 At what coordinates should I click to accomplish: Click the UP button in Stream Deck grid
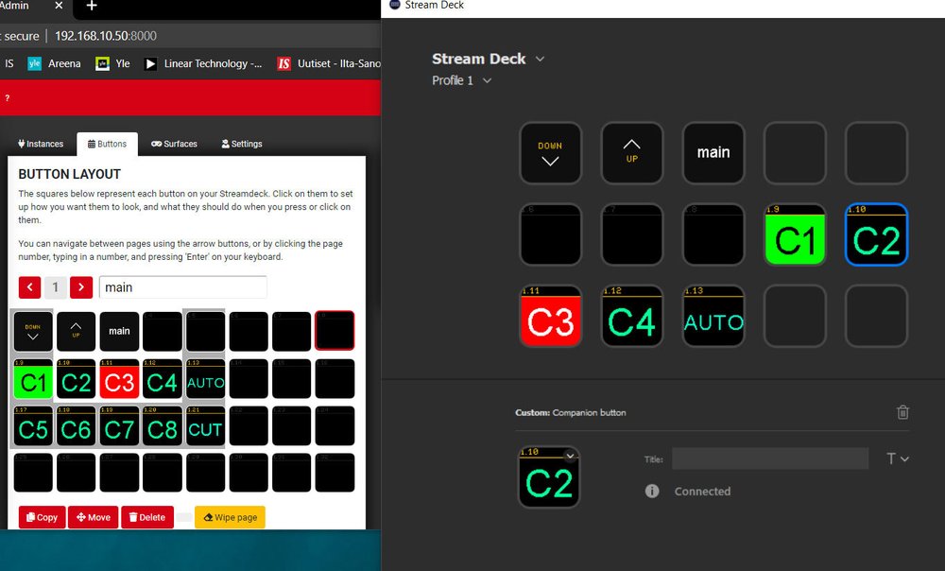631,153
